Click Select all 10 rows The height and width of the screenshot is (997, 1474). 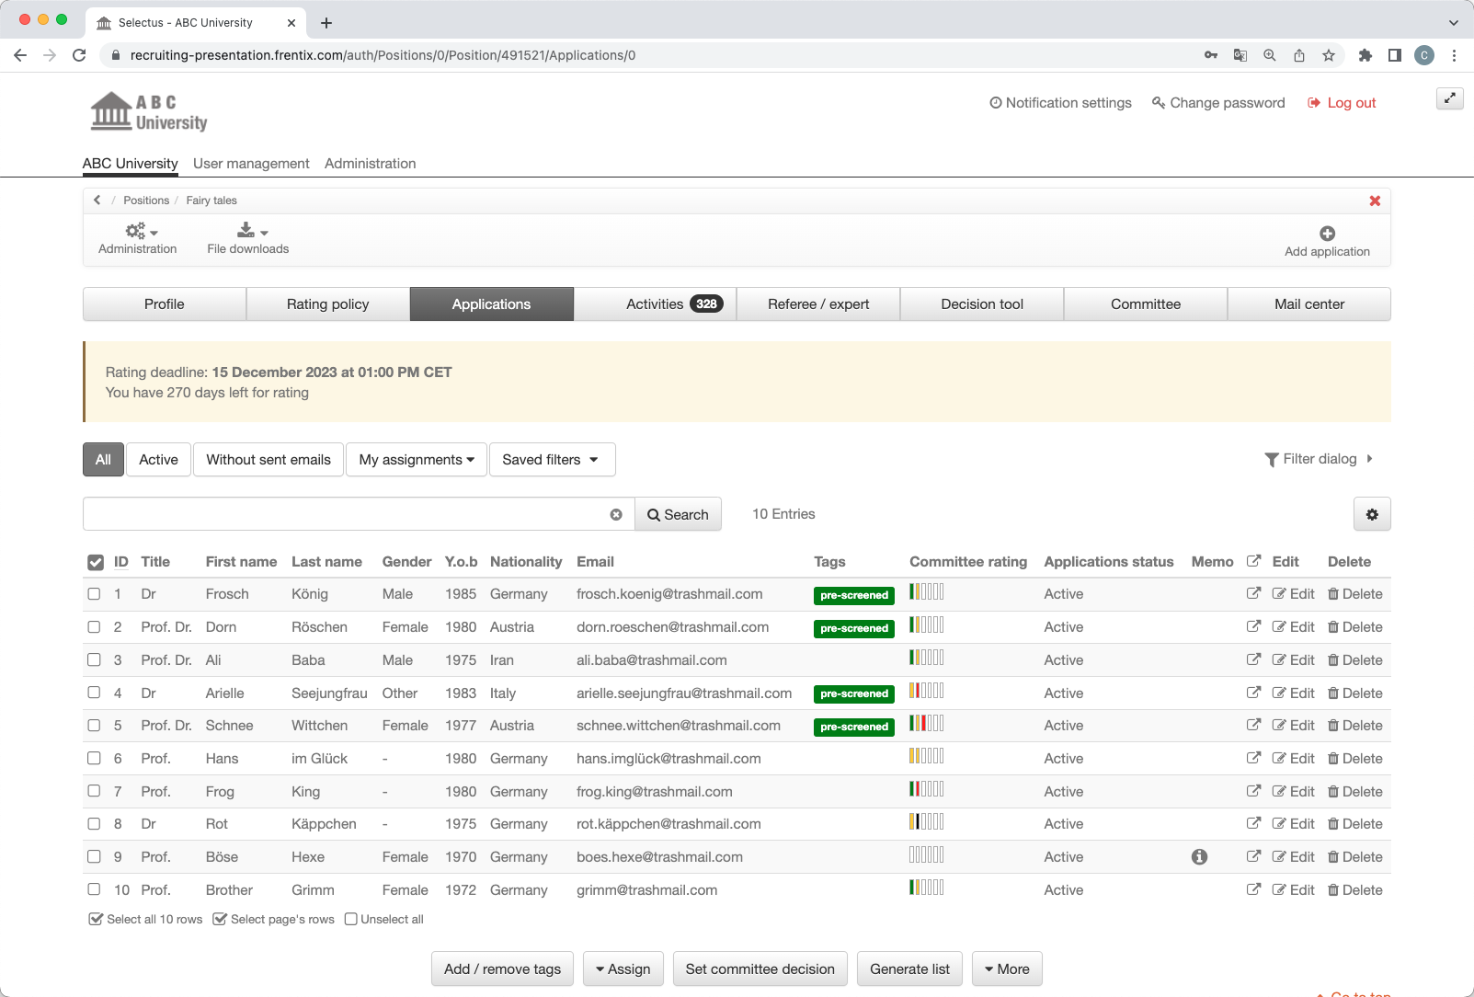coord(145,919)
